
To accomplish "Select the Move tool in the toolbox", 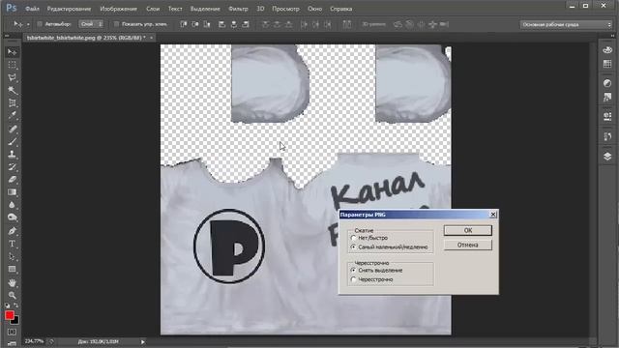I will [12, 52].
